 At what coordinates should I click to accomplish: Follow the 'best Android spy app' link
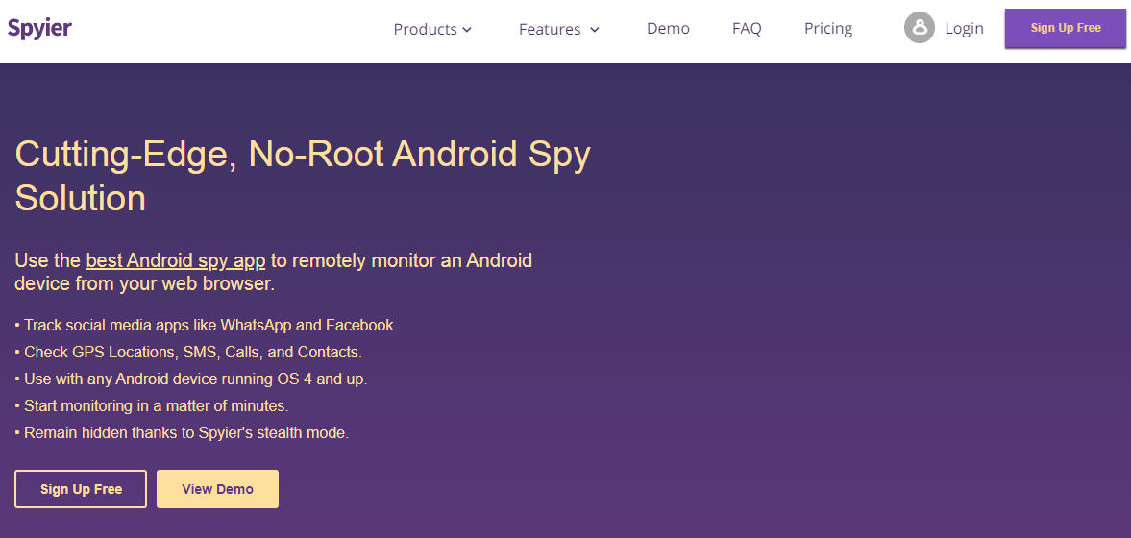(176, 259)
